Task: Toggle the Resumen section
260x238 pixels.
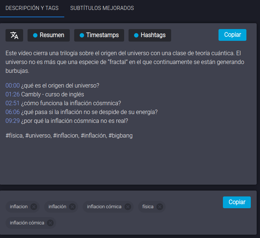Action: tap(48, 35)
